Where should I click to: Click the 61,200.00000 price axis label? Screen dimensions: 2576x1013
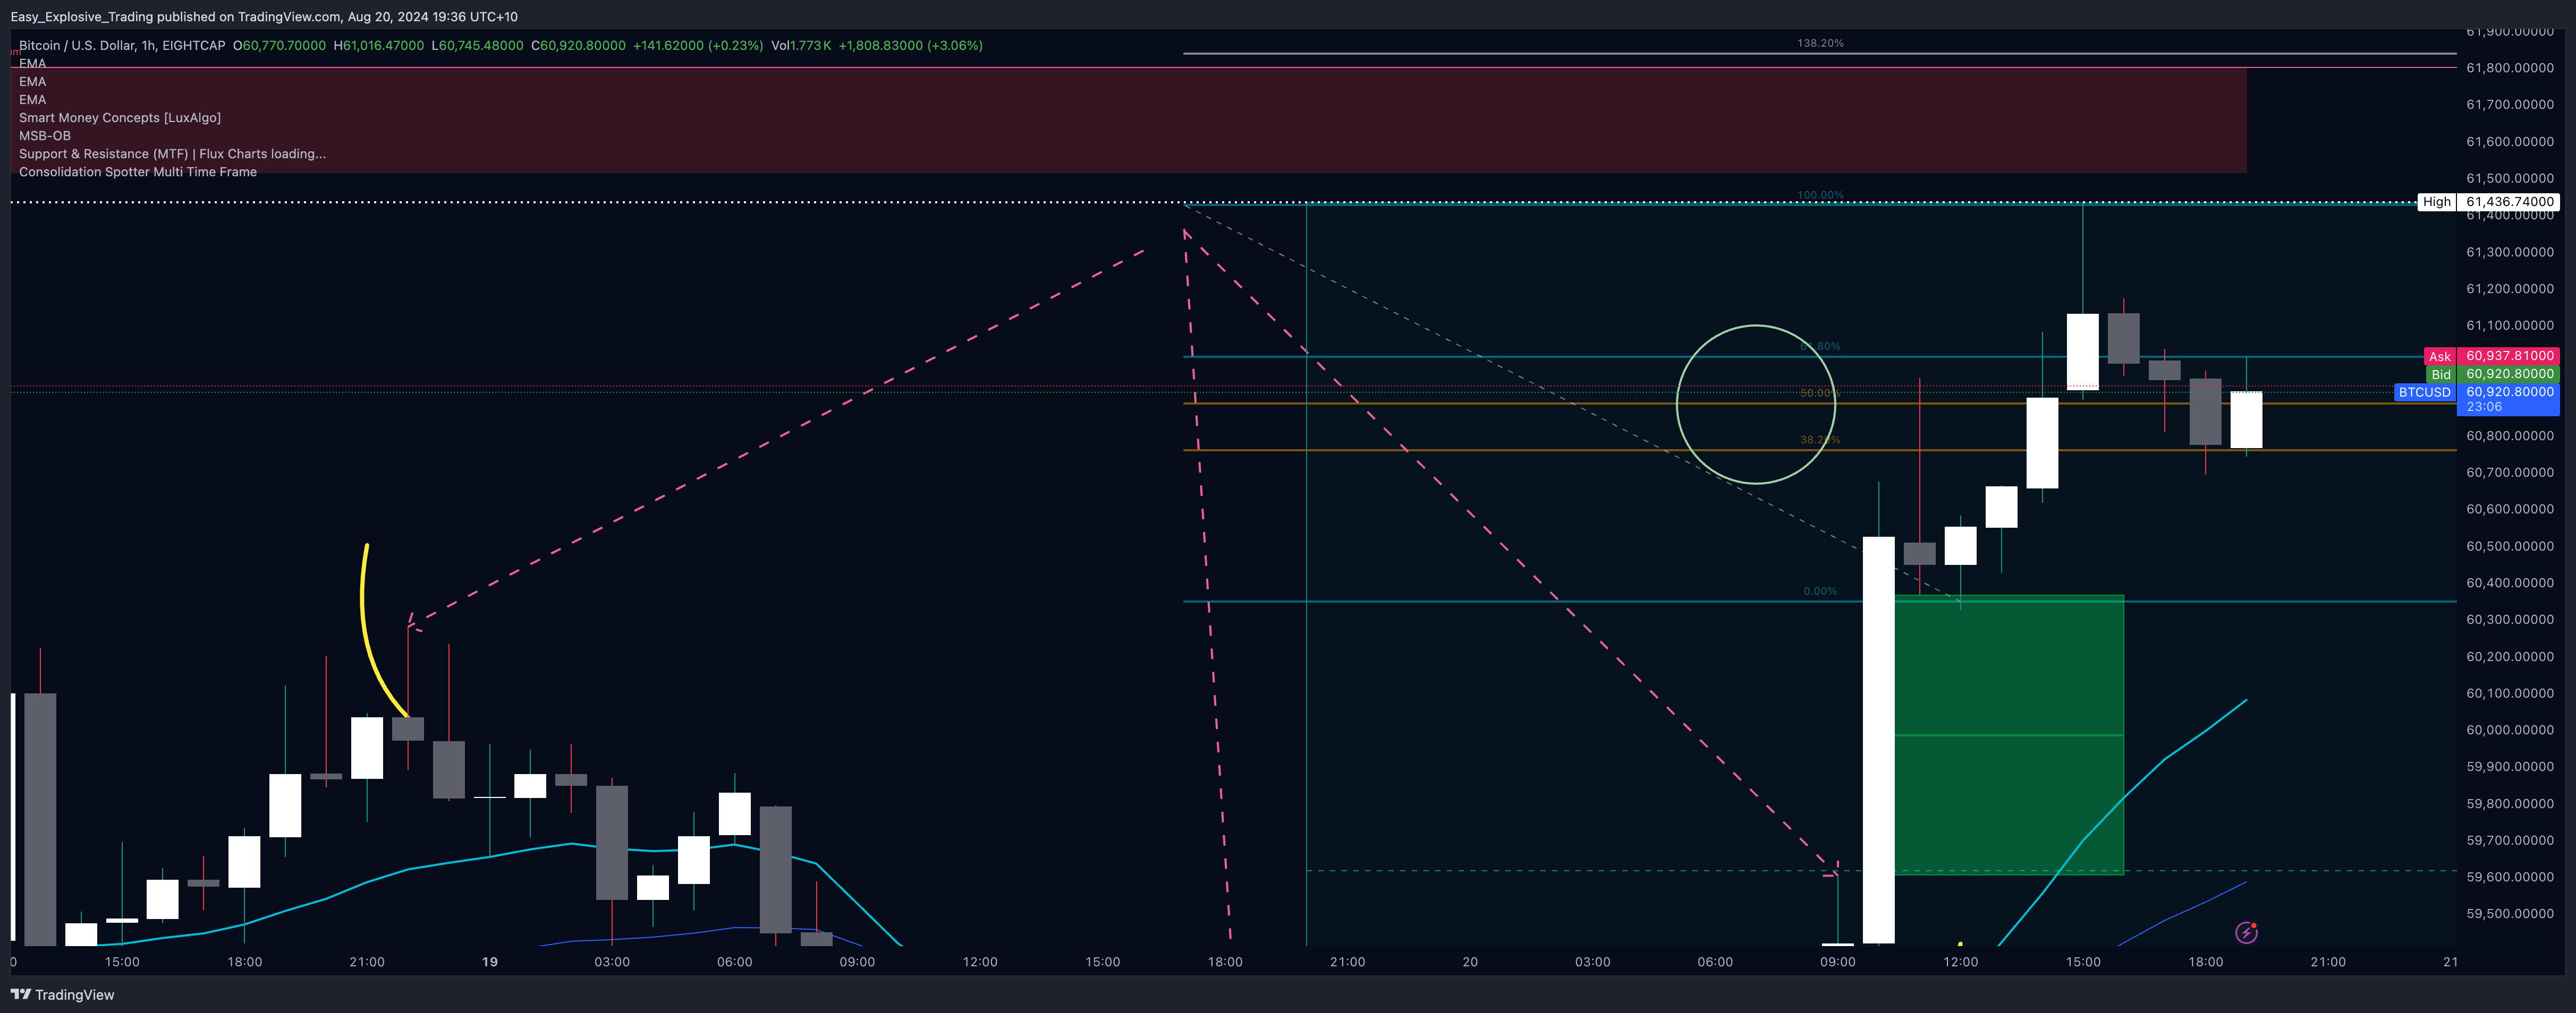(x=2509, y=289)
